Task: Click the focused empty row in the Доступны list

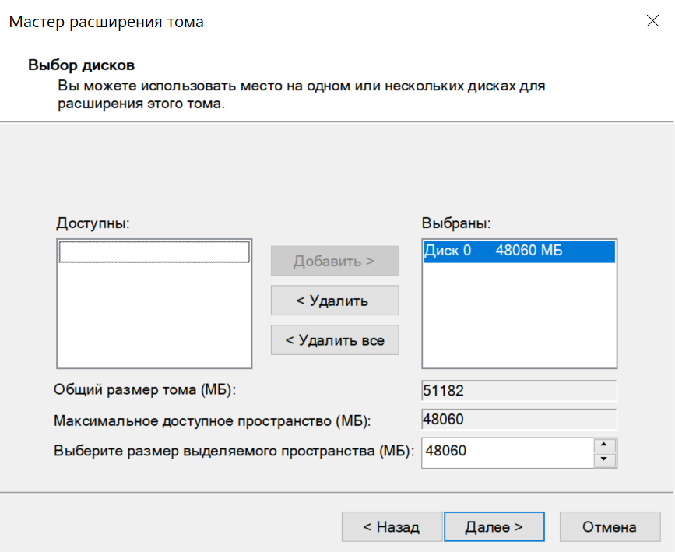Action: click(x=154, y=251)
